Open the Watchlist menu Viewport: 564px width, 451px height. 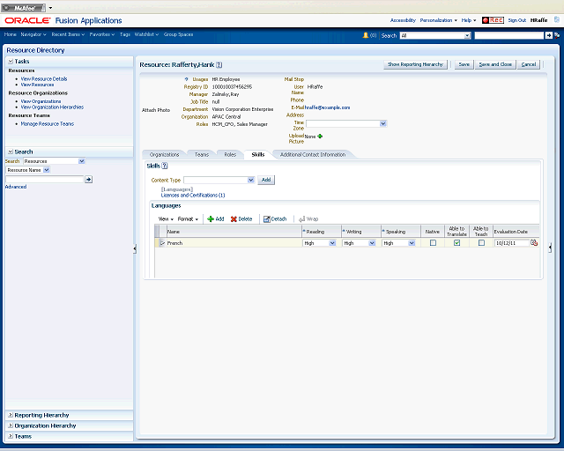click(146, 34)
